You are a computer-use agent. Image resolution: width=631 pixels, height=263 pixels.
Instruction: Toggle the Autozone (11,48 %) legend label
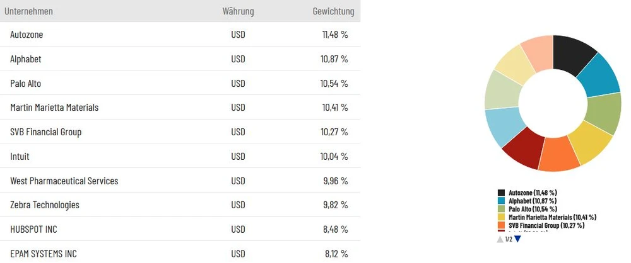tap(533, 193)
